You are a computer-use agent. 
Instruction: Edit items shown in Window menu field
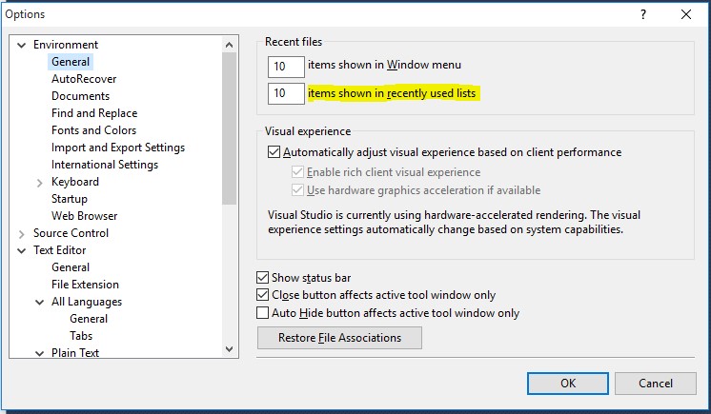286,67
